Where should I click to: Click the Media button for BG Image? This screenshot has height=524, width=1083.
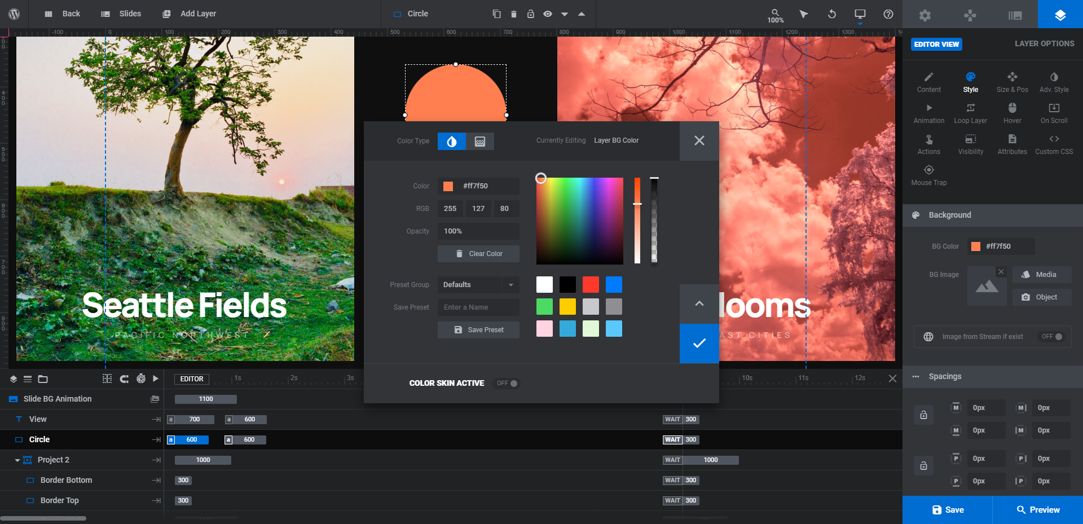pyautogui.click(x=1042, y=275)
